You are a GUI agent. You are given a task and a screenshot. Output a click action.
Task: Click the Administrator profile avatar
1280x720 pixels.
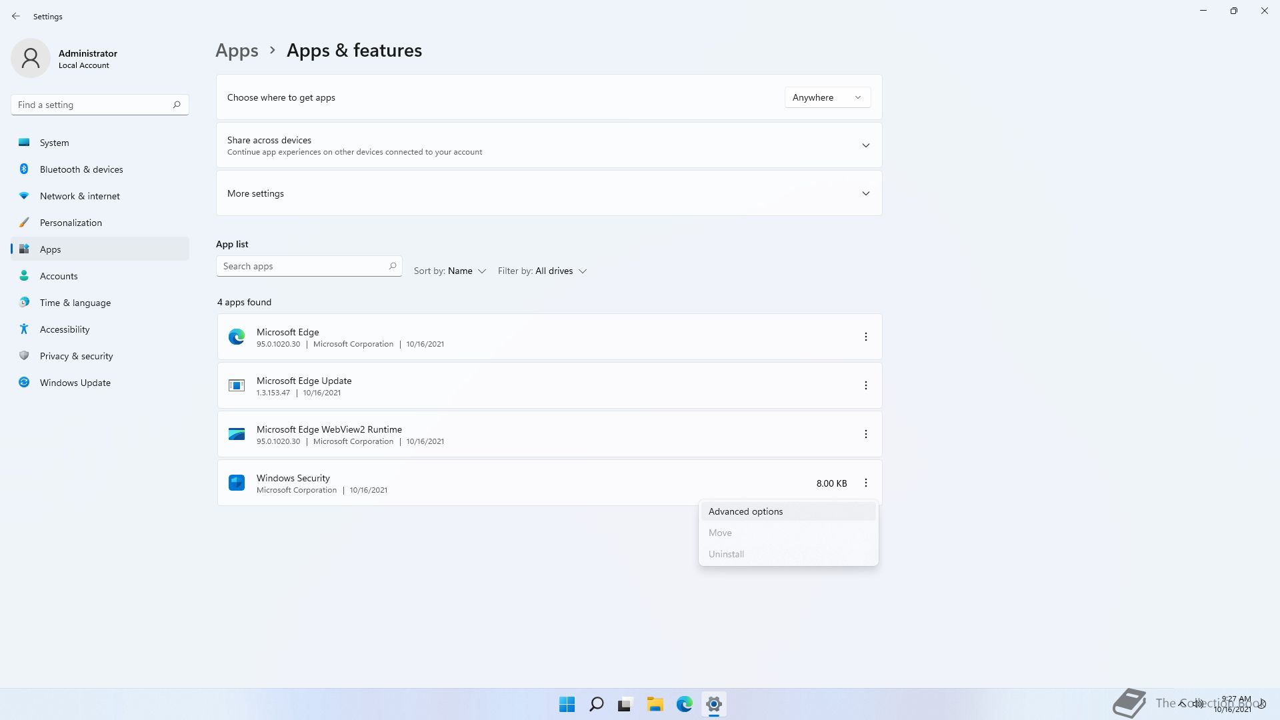(31, 58)
